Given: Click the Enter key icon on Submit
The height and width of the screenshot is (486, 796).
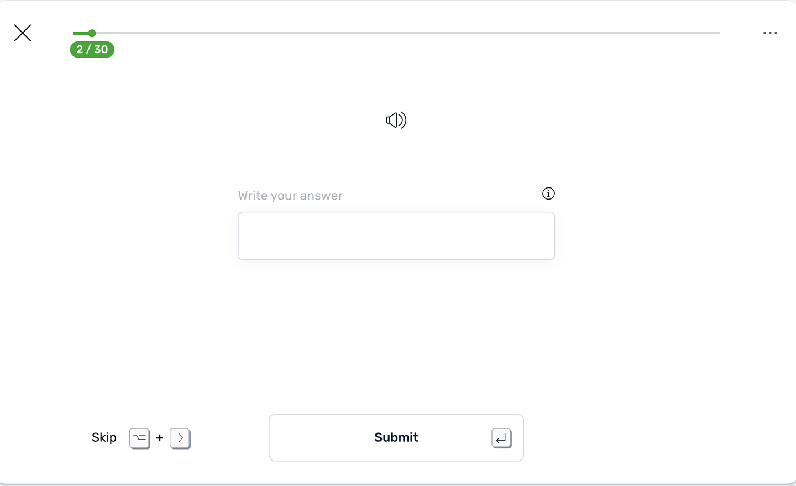Looking at the screenshot, I should tap(501, 438).
